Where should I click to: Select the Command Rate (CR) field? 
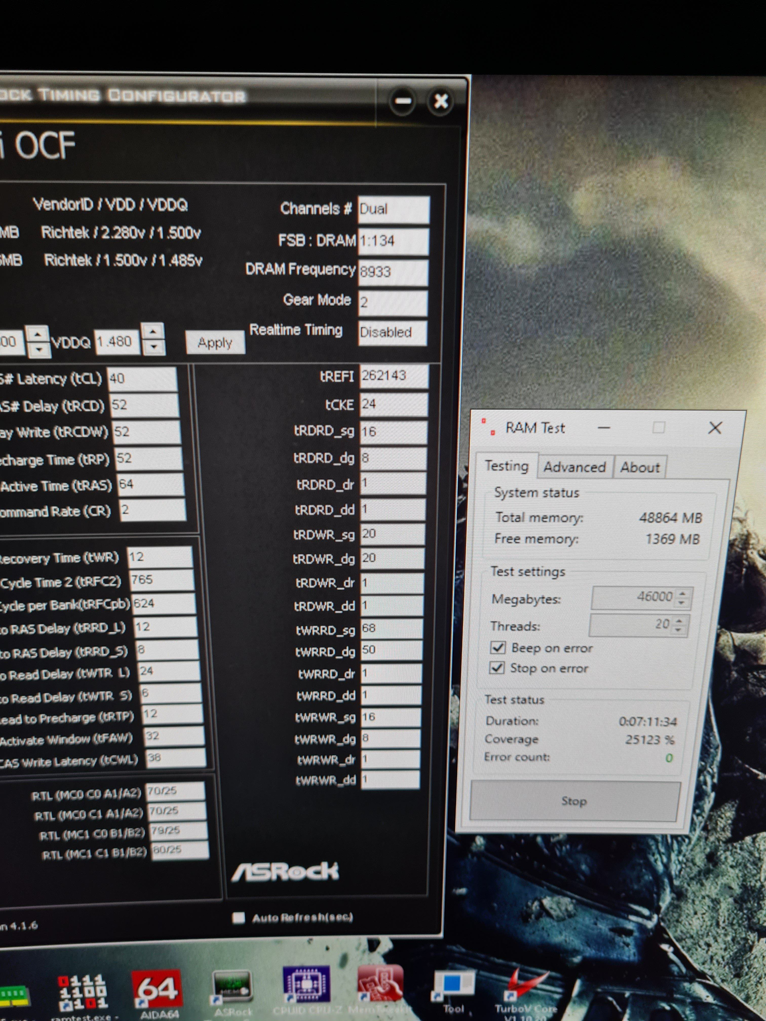click(153, 510)
